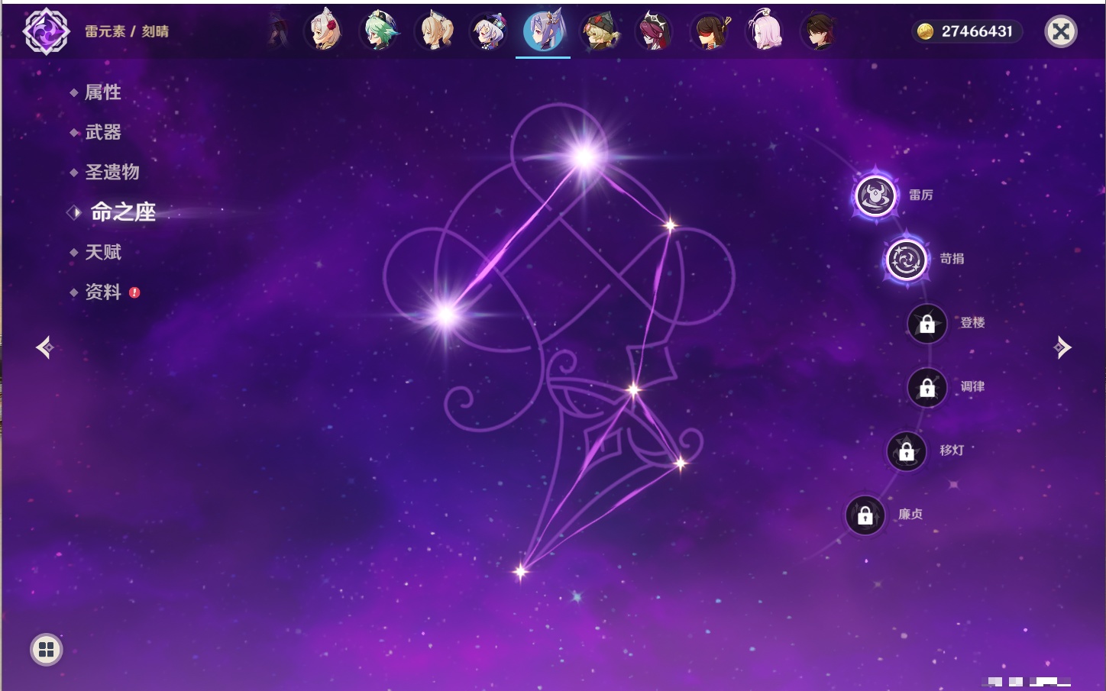Close the character screen

[x=1061, y=31]
